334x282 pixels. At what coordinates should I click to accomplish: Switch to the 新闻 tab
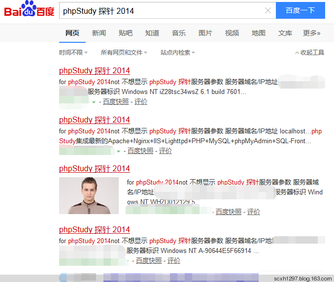point(99,33)
